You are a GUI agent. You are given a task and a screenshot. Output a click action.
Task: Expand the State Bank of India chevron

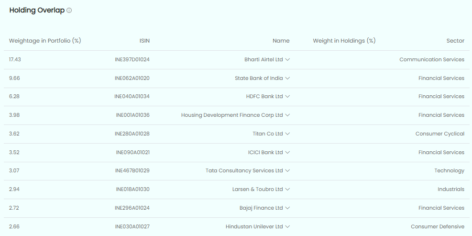tap(287, 79)
